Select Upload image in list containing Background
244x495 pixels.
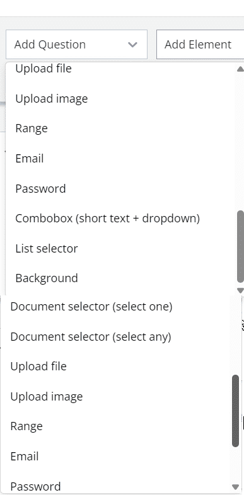pos(52,99)
